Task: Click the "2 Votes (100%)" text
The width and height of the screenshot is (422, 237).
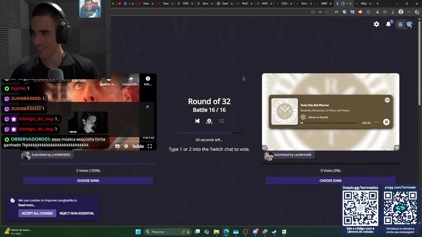Action: point(88,171)
